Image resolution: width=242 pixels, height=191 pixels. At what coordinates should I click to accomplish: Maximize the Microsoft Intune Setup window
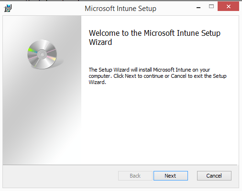point(211,6)
